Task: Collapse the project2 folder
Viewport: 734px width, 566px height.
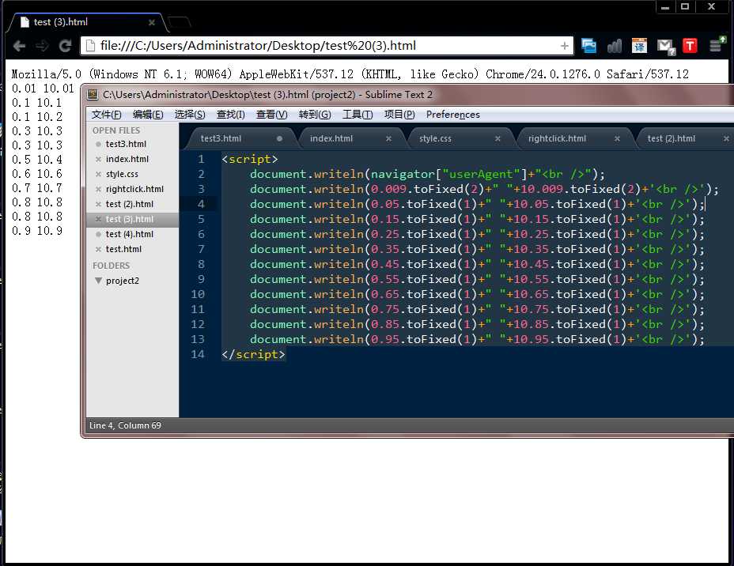Action: 98,281
